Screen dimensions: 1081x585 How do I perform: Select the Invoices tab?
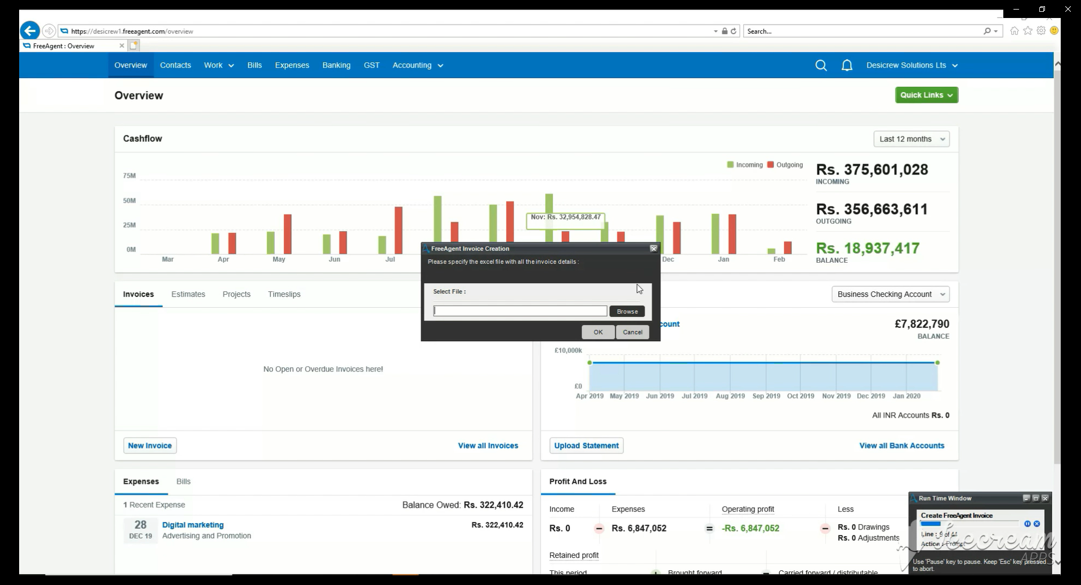[139, 294]
